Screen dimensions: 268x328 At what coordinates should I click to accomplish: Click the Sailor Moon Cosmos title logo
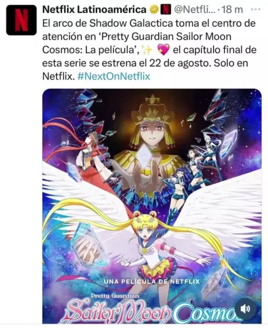point(154,312)
